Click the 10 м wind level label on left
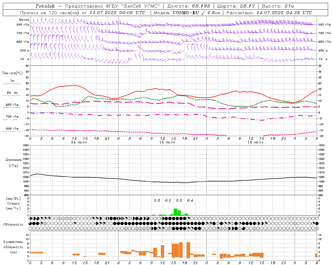This screenshot has width=332, height=265. (x=25, y=59)
